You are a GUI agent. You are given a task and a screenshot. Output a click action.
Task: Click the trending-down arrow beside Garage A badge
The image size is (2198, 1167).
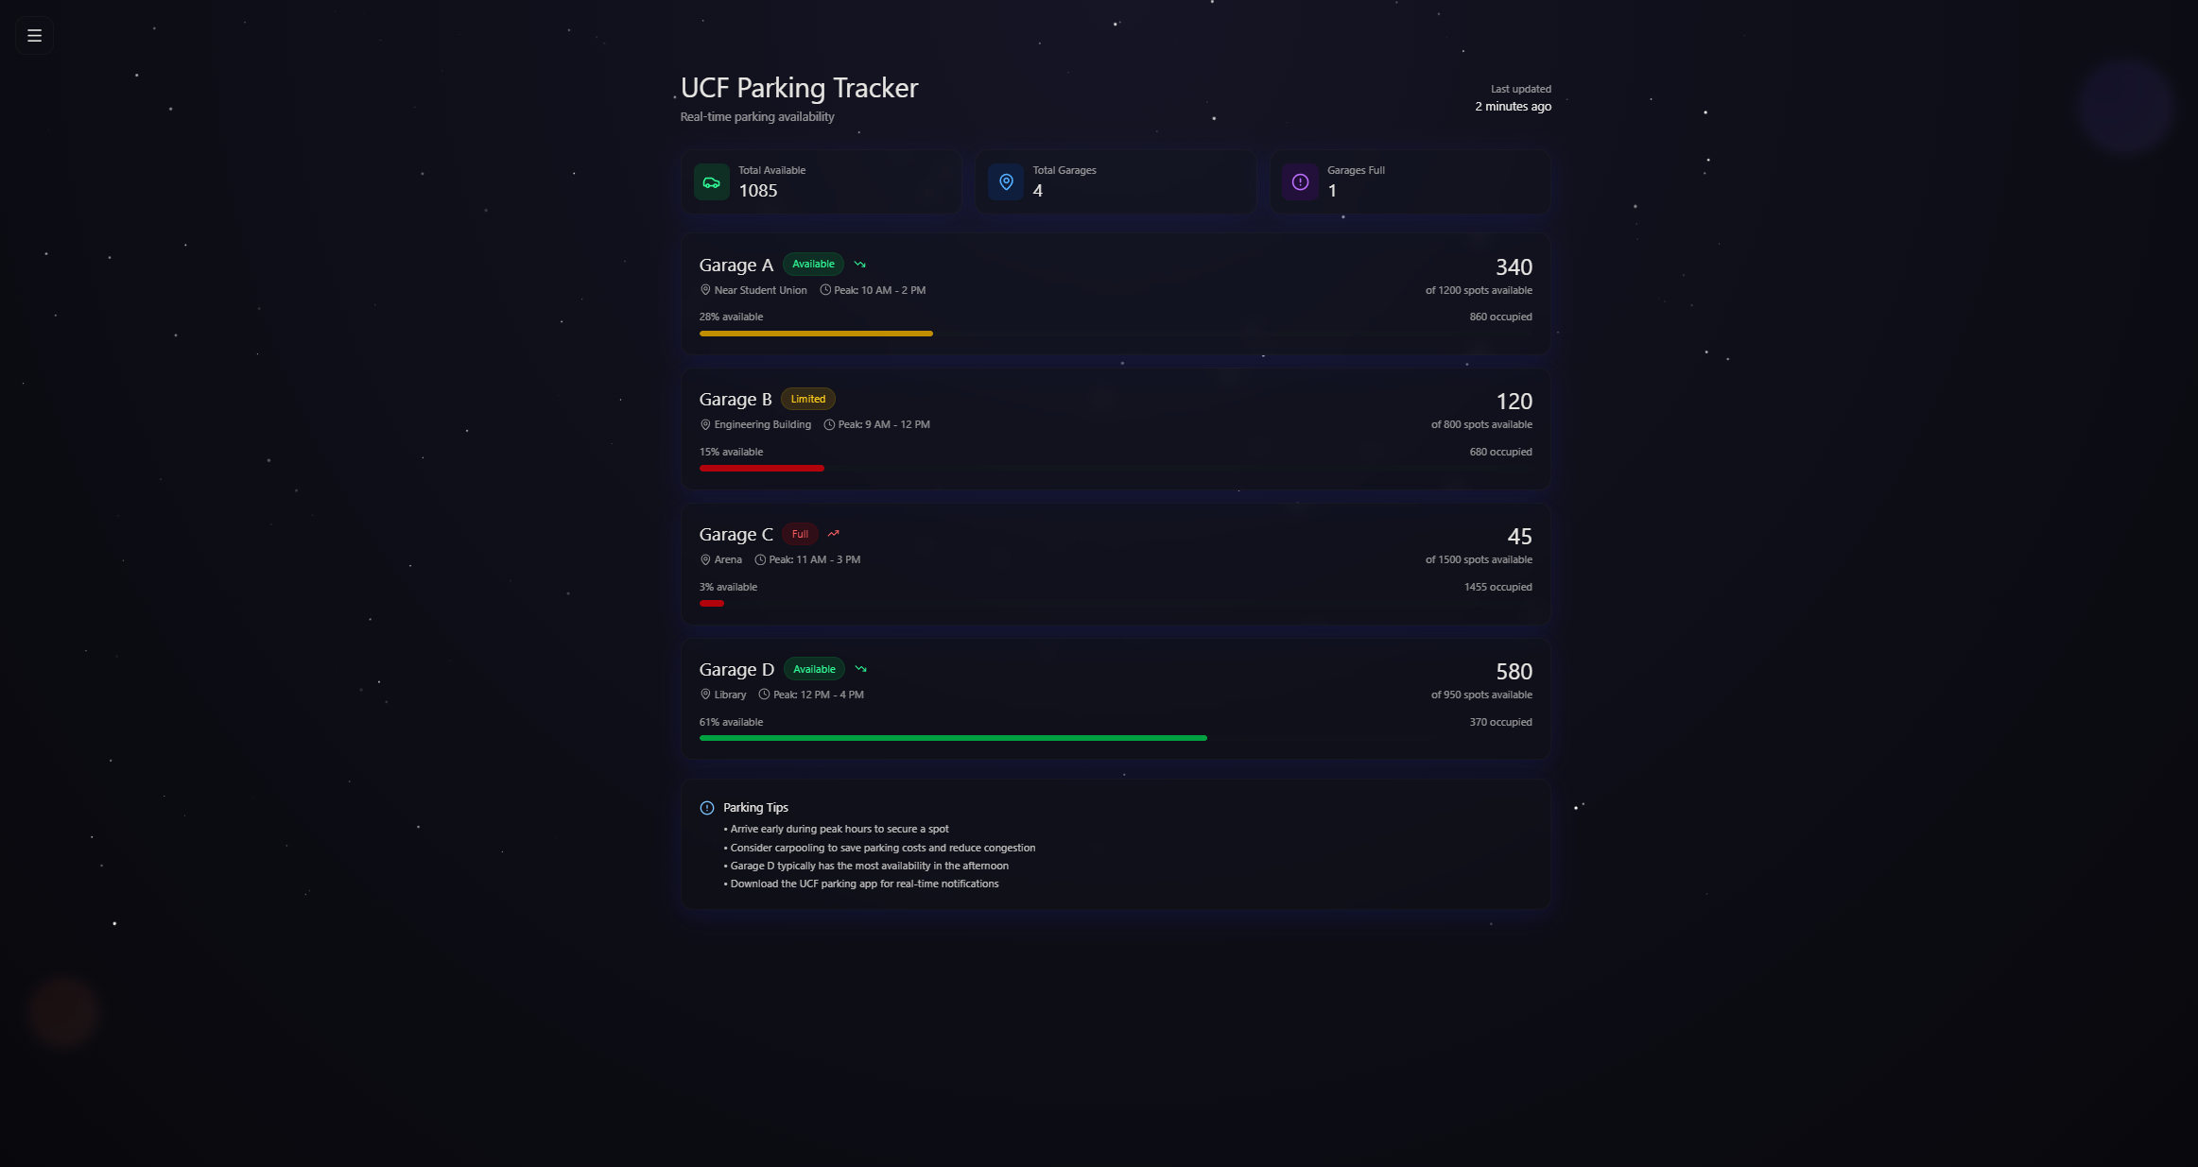pyautogui.click(x=859, y=264)
